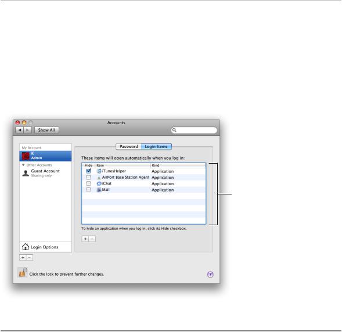Select the Admin account in sidebar
Image resolution: width=342 pixels, height=332 pixels.
click(45, 156)
